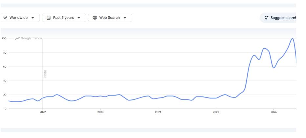Image resolution: width=306 pixels, height=138 pixels.
Task: Click the location pin icon beside Worldwide
Action: pos(5,18)
